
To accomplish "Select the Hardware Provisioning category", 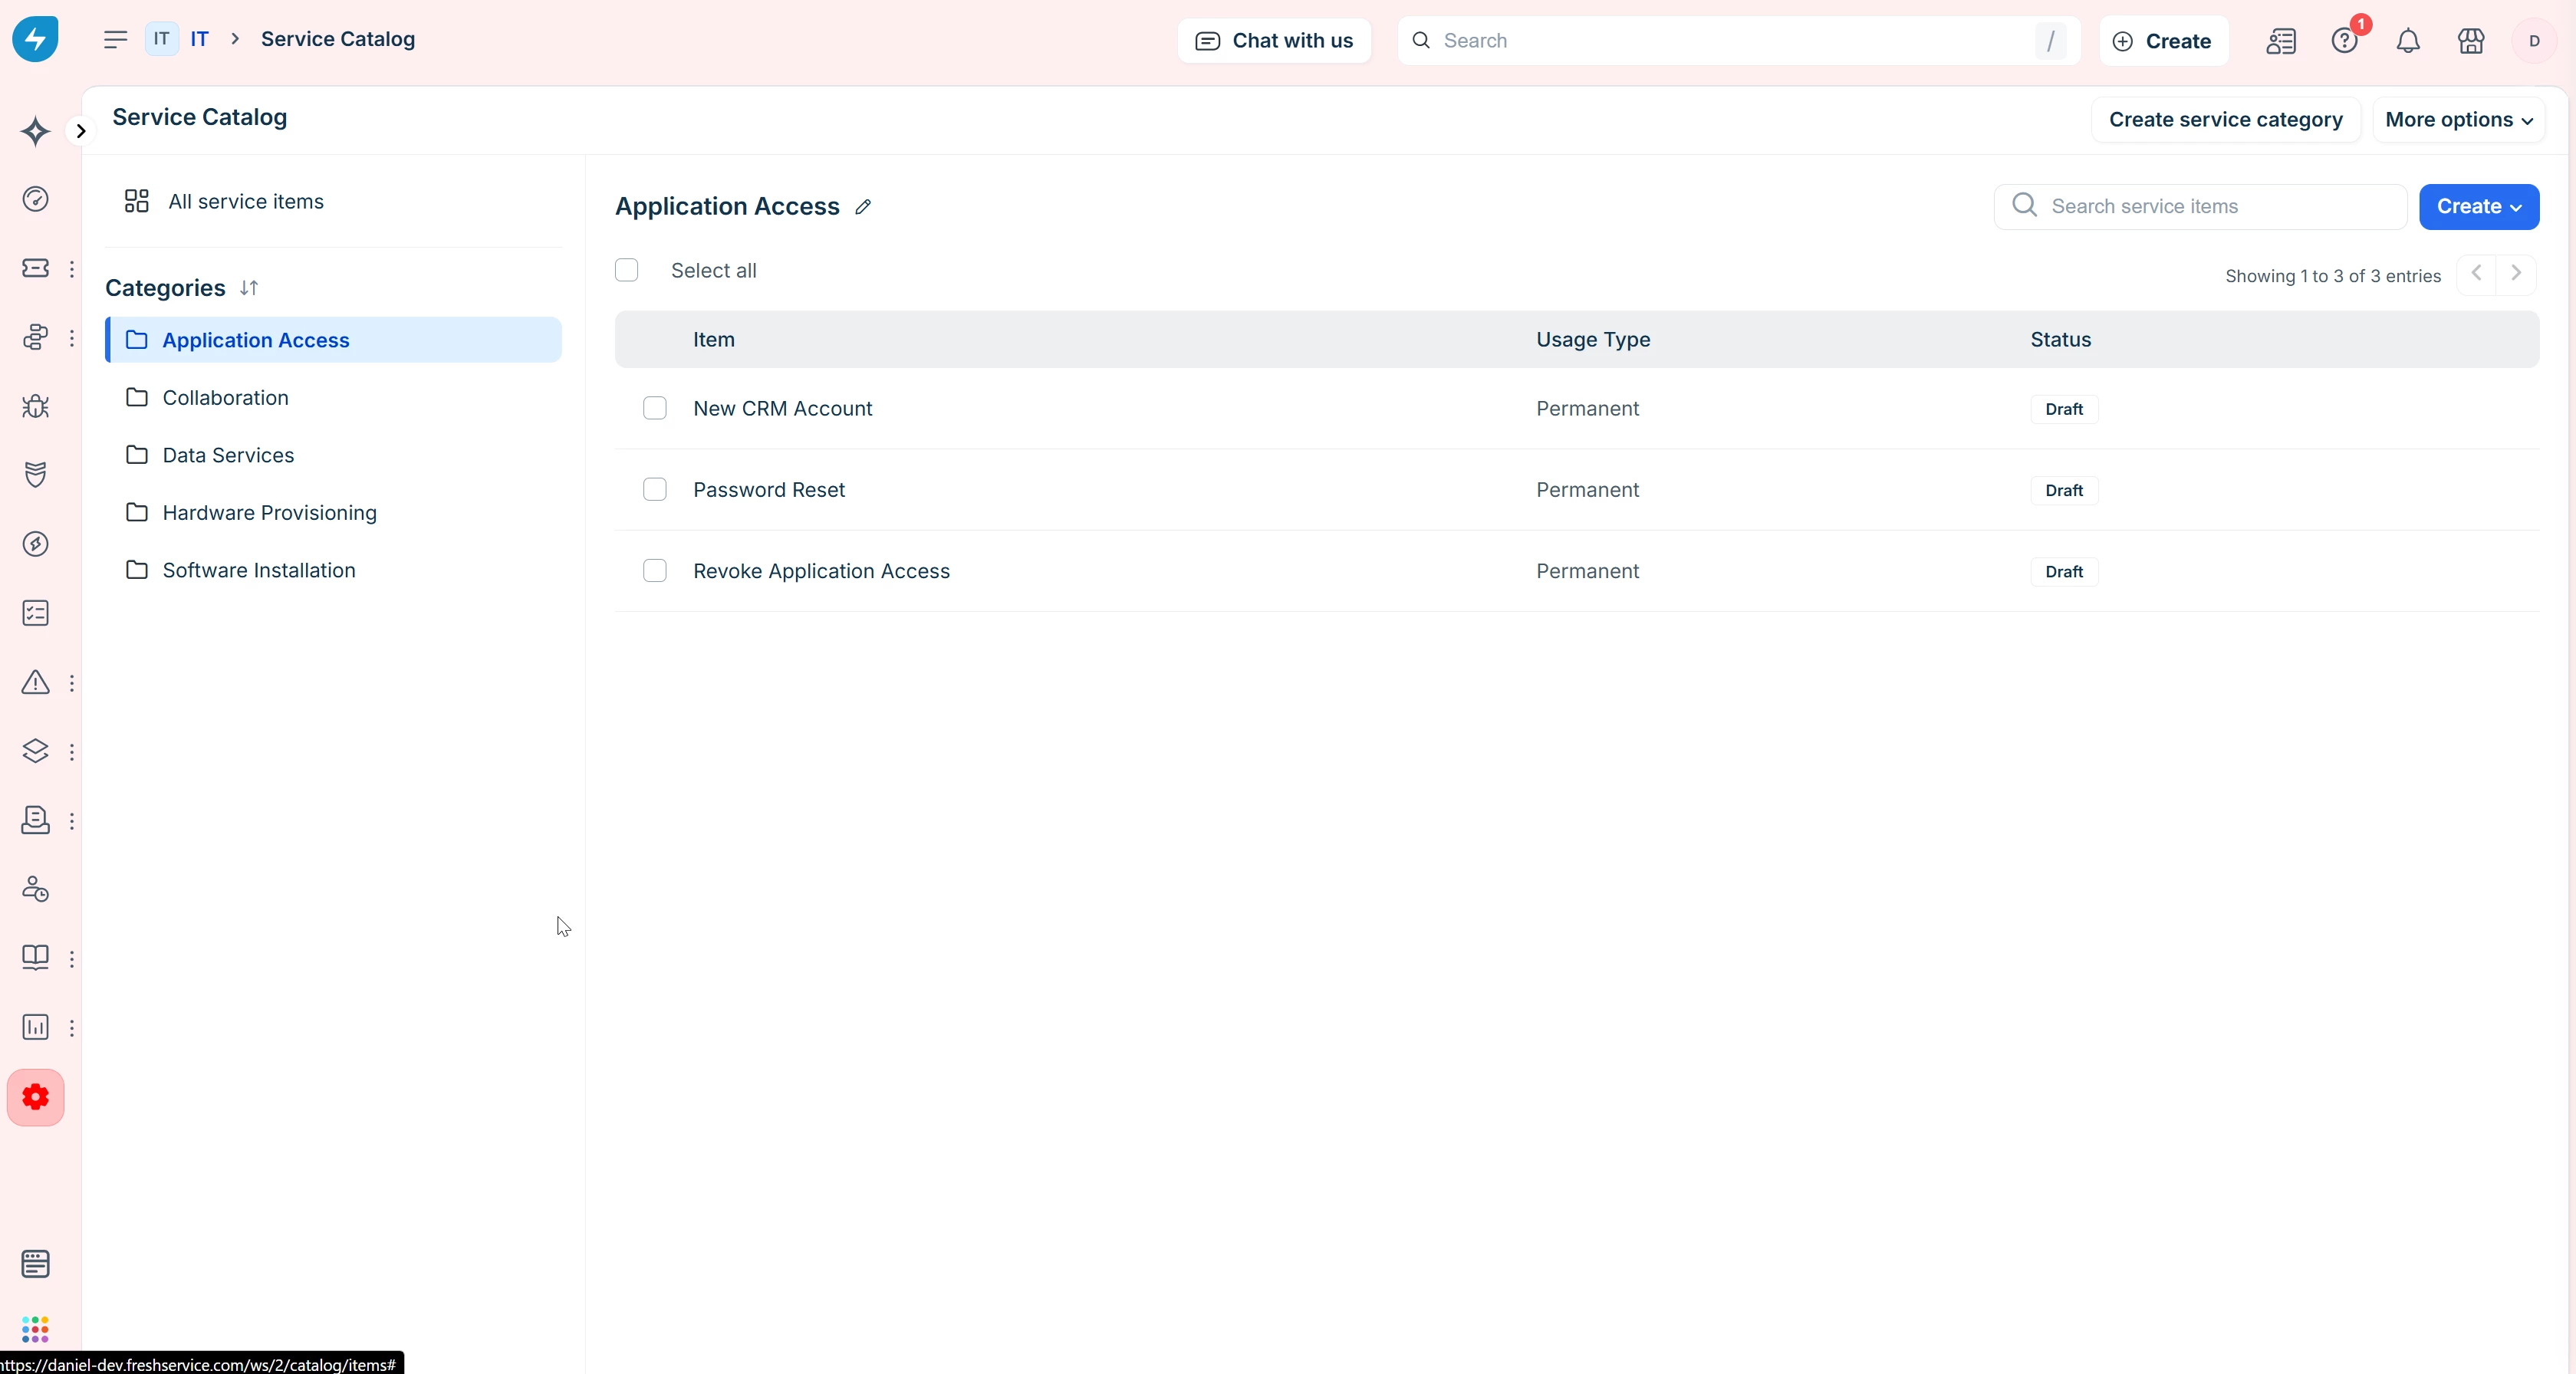I will pyautogui.click(x=269, y=512).
